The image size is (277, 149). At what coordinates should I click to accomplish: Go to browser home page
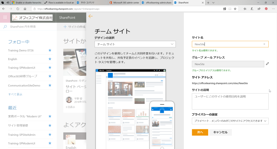point(25,9)
